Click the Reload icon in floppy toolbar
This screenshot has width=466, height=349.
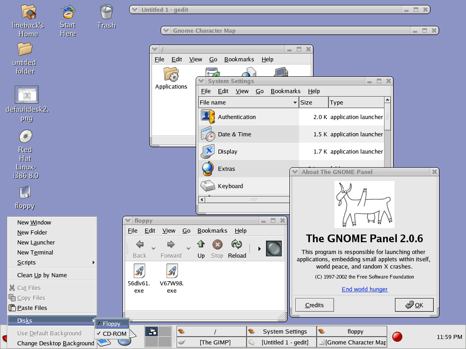237,248
